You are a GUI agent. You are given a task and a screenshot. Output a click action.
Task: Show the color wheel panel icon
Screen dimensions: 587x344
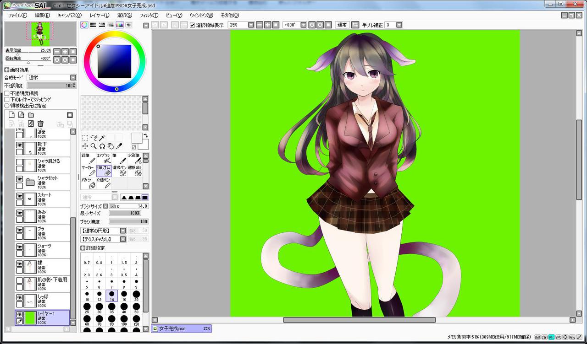[x=84, y=25]
